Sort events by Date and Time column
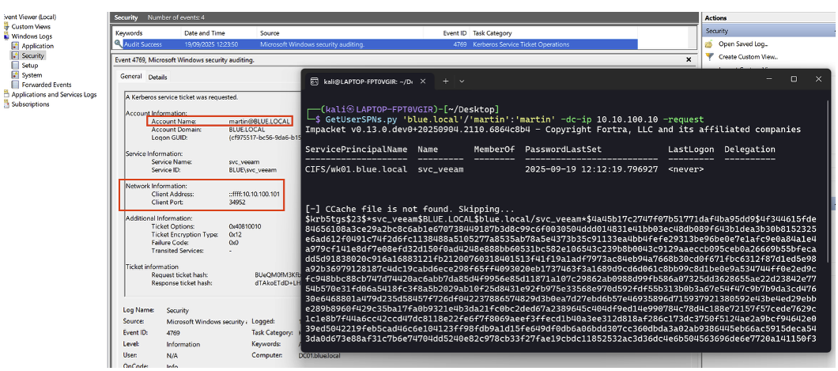838x371 pixels. [x=204, y=33]
